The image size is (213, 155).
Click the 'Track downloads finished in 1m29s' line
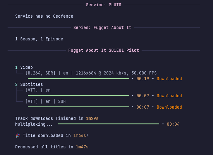coord(57,118)
